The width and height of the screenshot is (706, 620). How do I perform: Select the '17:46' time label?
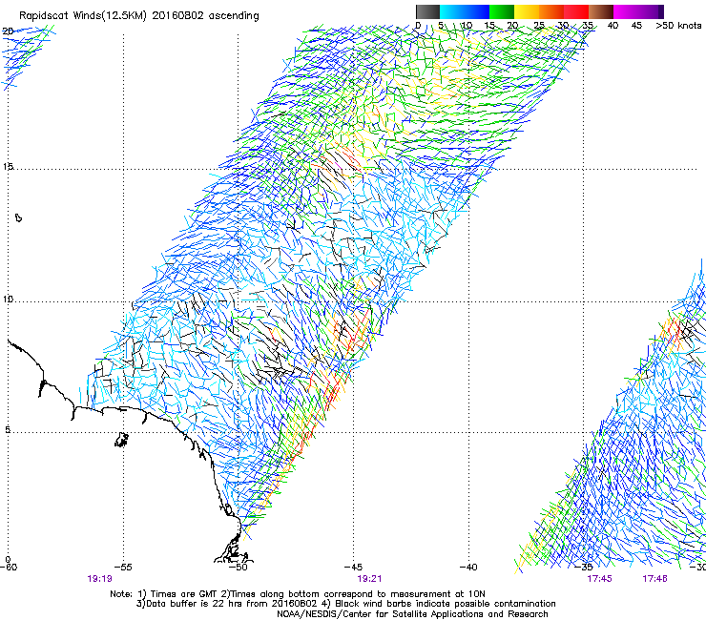point(654,579)
